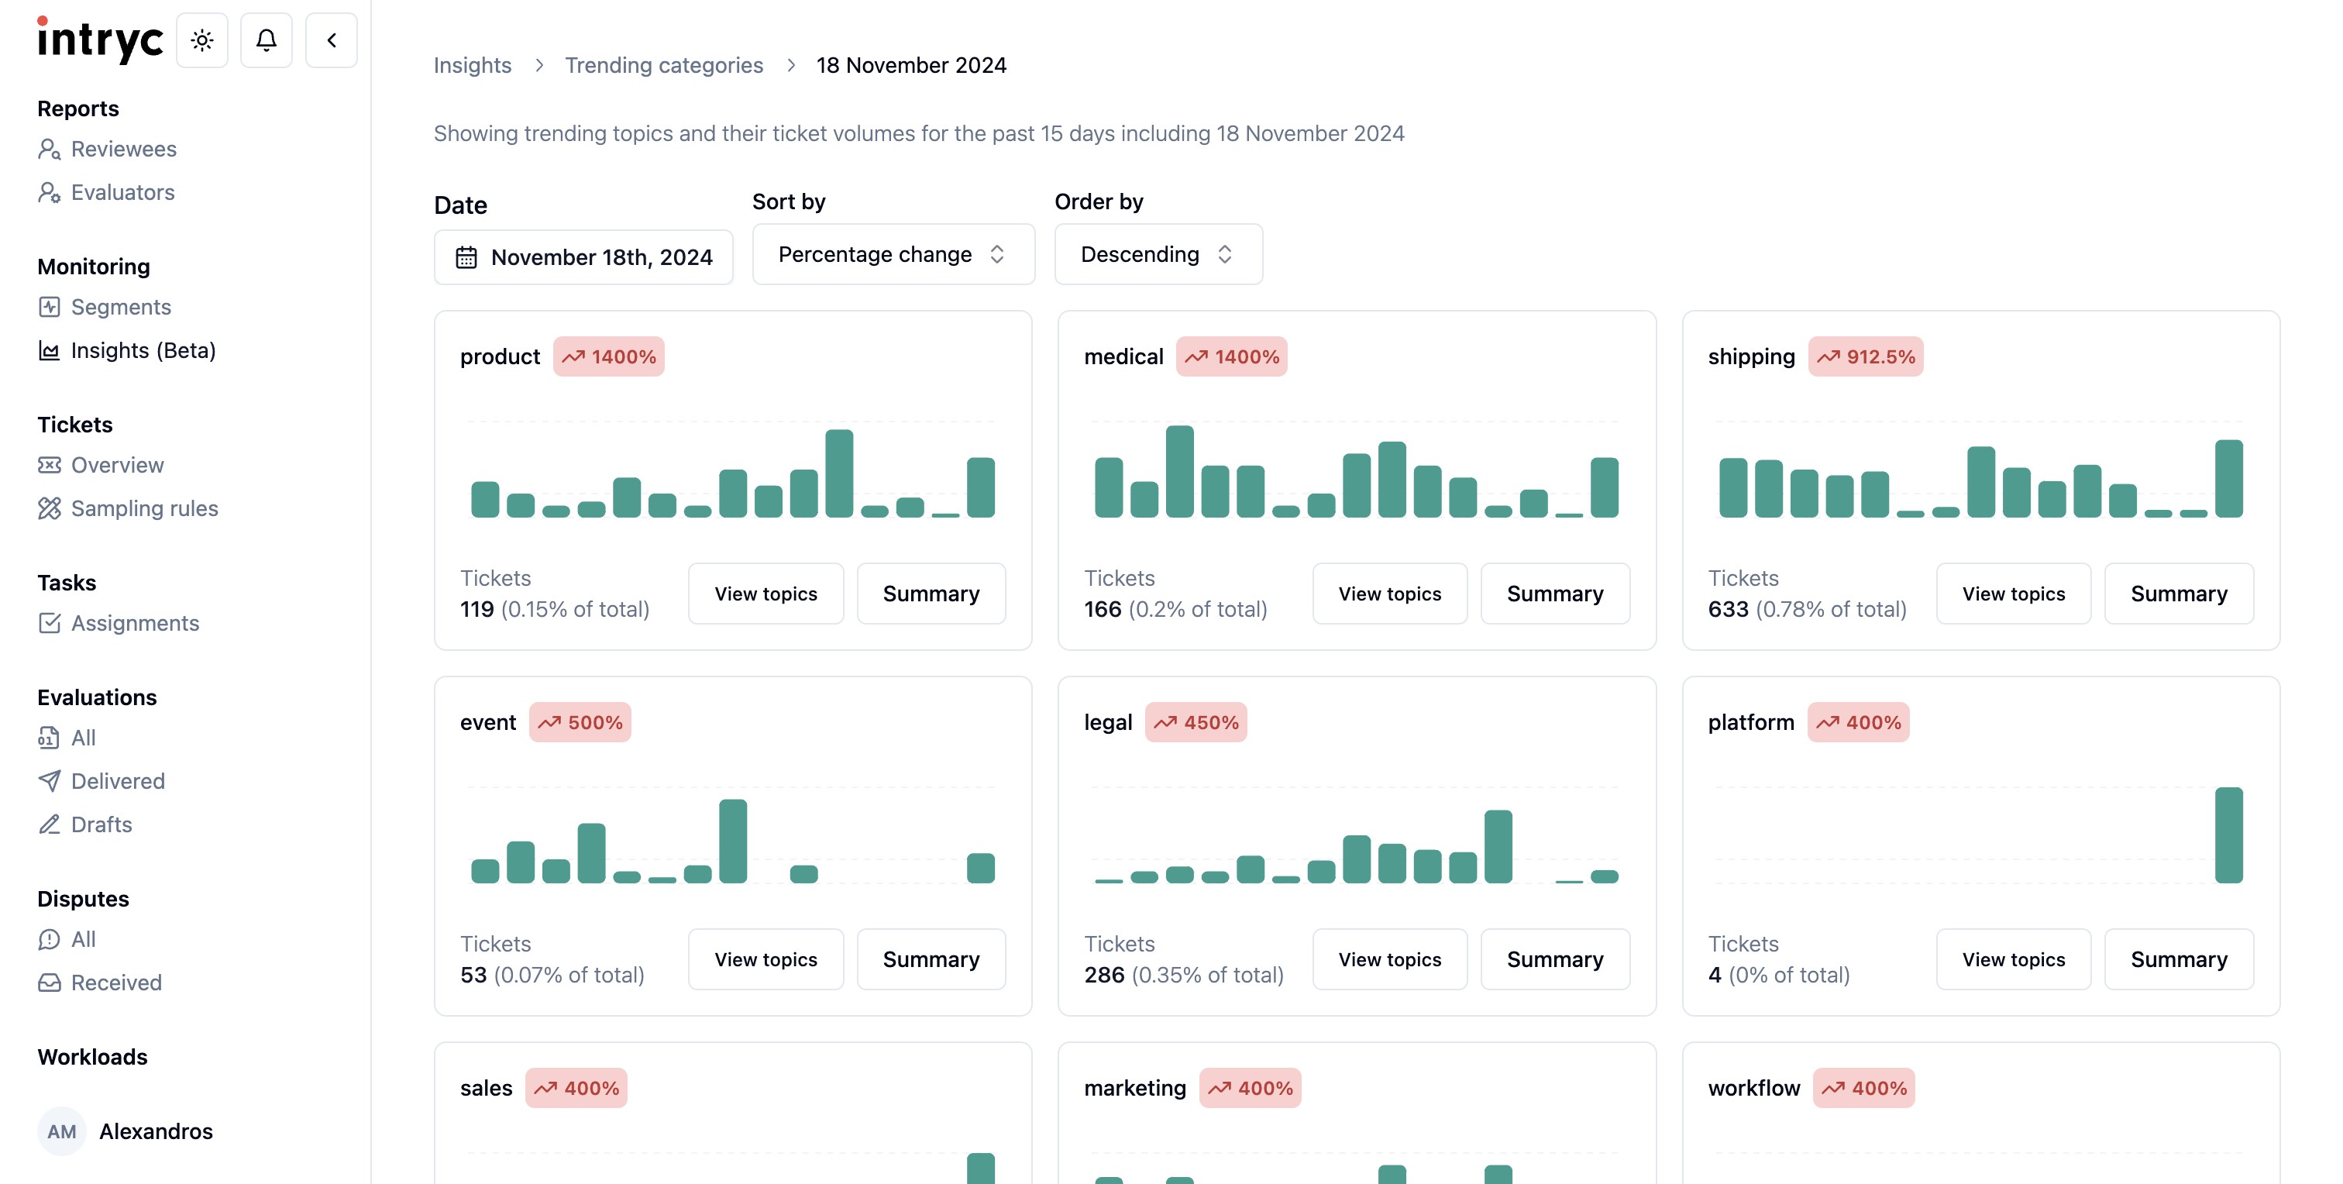Image resolution: width=2343 pixels, height=1184 pixels.
Task: Click the tallest bar in product chart
Action: (838, 473)
